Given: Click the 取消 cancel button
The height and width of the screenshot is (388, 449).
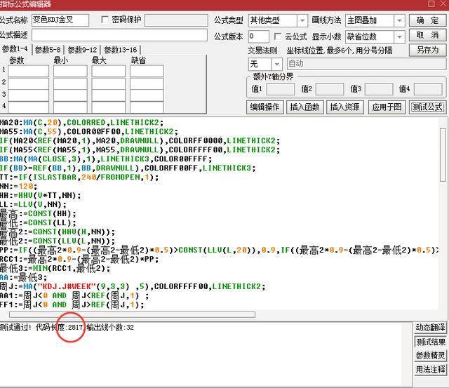Looking at the screenshot, I should pos(427,36).
